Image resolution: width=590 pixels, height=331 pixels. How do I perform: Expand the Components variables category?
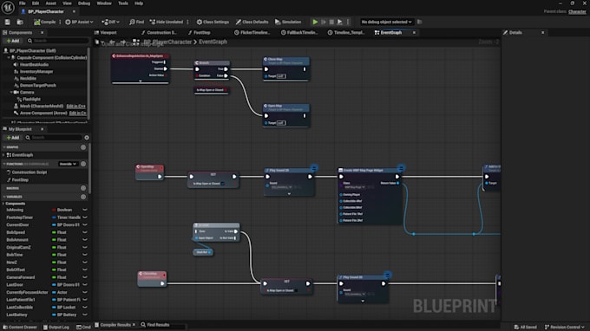pos(3,204)
